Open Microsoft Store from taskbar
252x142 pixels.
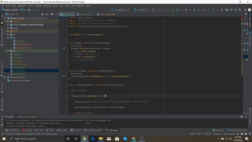[x=117, y=138]
